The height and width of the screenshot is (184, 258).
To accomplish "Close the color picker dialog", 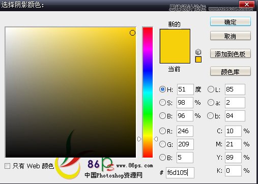I will point(247,4).
